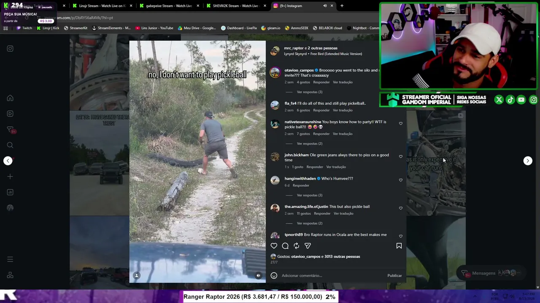This screenshot has height=303, width=540.
Task: Reply to otavioo_campos's comment
Action: pyautogui.click(x=321, y=82)
